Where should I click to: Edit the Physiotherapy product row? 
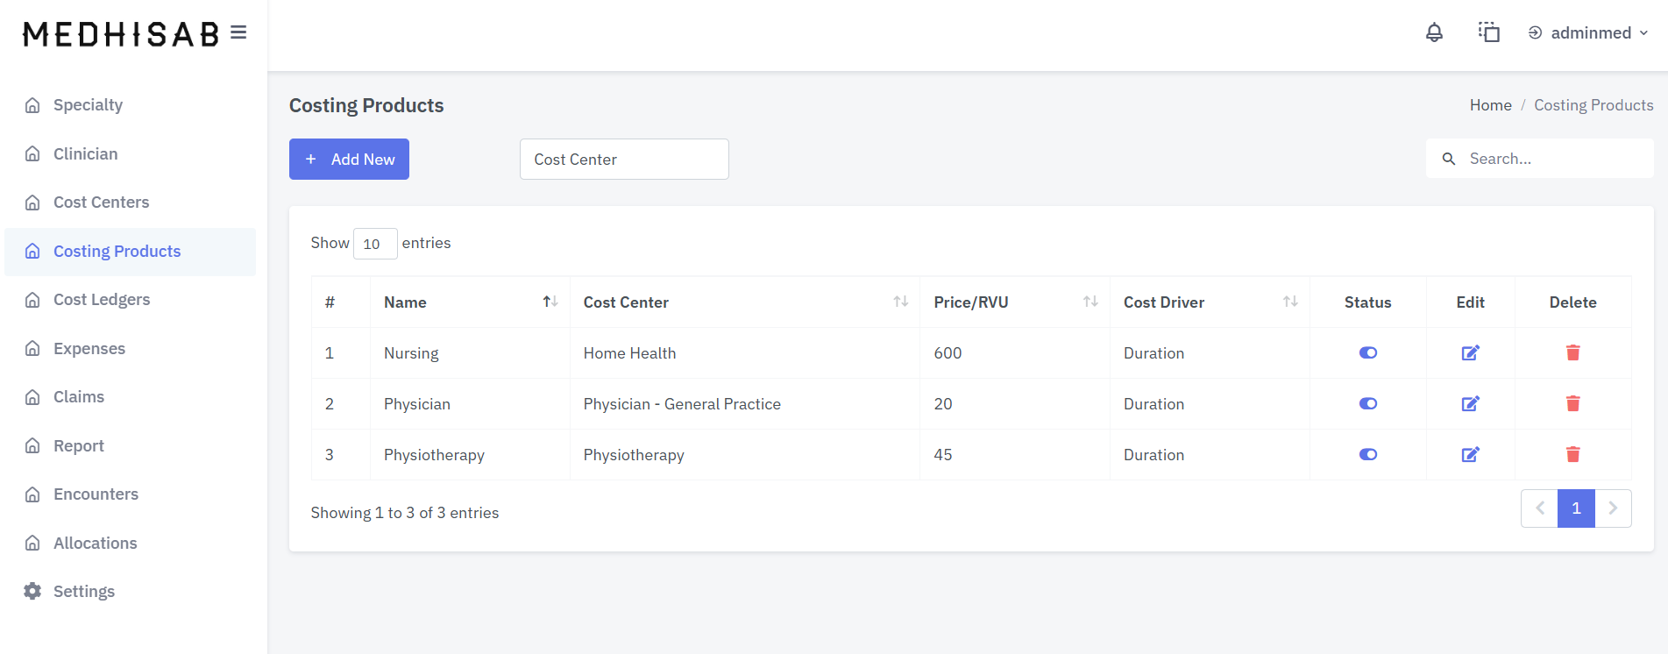coord(1470,455)
